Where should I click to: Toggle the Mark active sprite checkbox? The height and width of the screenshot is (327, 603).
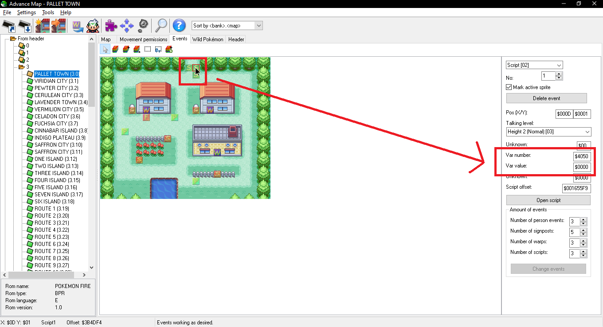509,87
